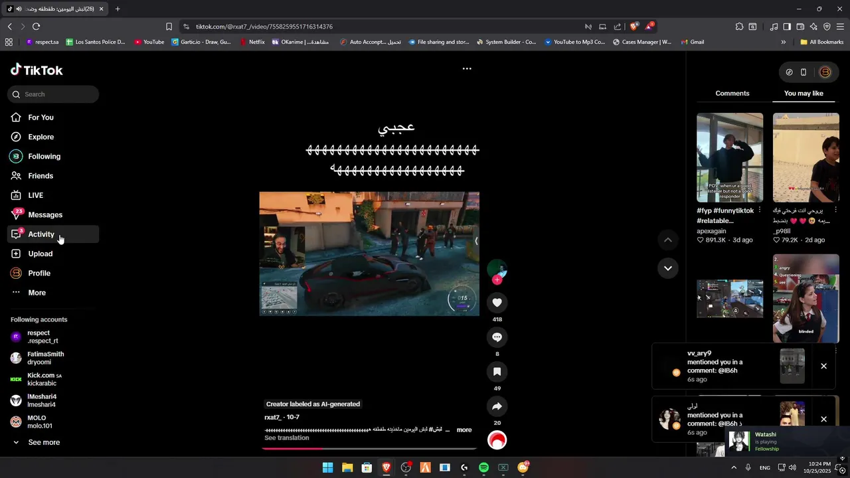This screenshot has width=850, height=478.
Task: Click the TikTok logo
Action: coord(37,70)
